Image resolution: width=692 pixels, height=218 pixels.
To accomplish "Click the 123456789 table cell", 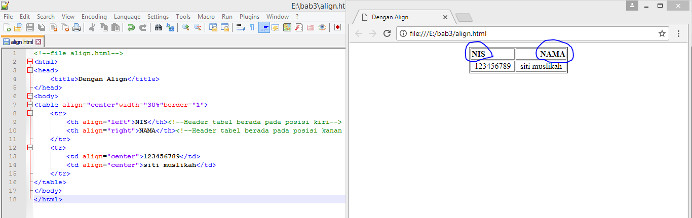I will (492, 67).
